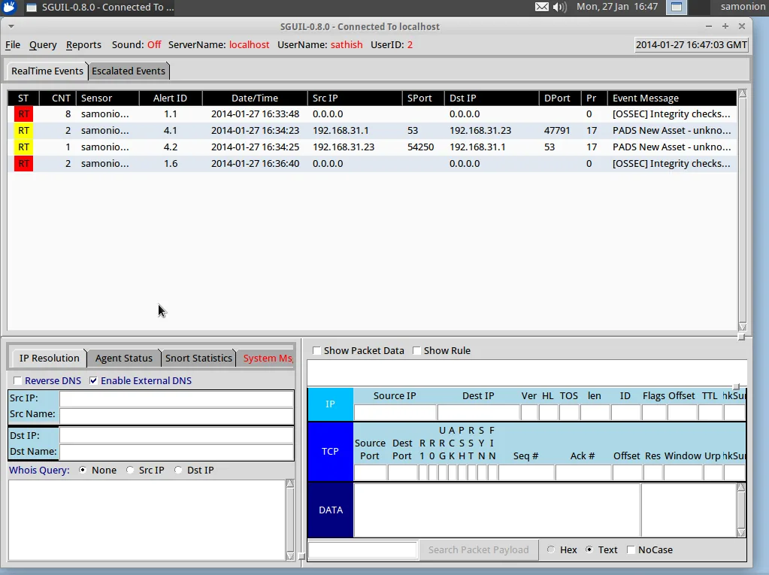Click the blue TCP header label
Viewport: 769px width, 575px height.
[330, 452]
